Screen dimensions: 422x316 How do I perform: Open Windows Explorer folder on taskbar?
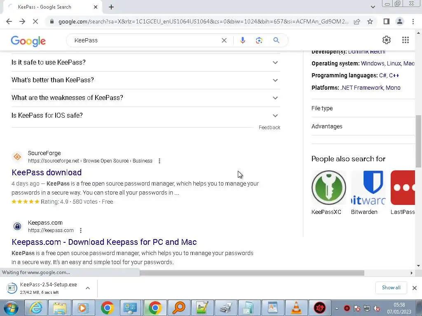coord(59,308)
